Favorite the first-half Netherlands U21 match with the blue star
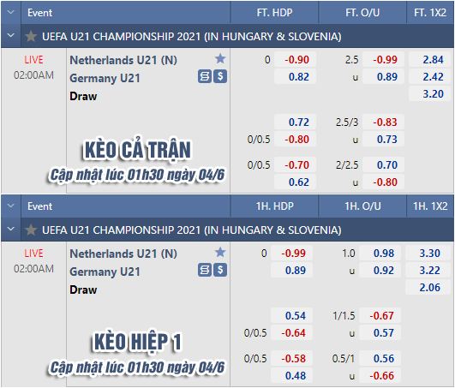455x388 pixels. pos(220,252)
